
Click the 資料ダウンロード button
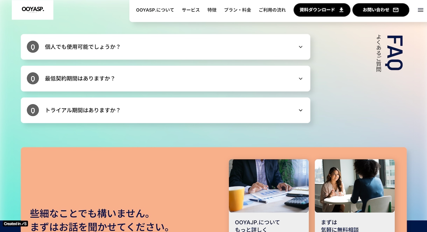pyautogui.click(x=322, y=10)
